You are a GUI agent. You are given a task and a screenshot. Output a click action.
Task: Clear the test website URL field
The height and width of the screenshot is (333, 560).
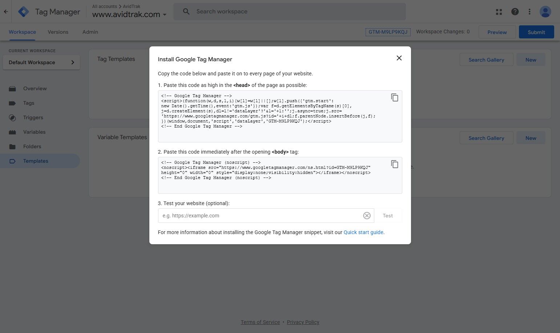367,216
